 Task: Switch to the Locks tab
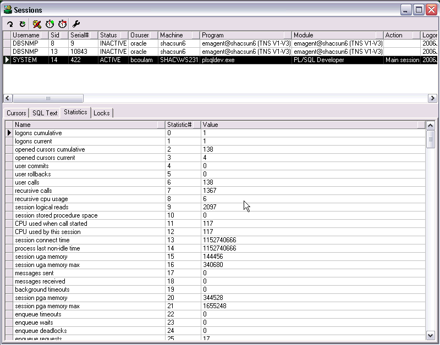point(102,113)
